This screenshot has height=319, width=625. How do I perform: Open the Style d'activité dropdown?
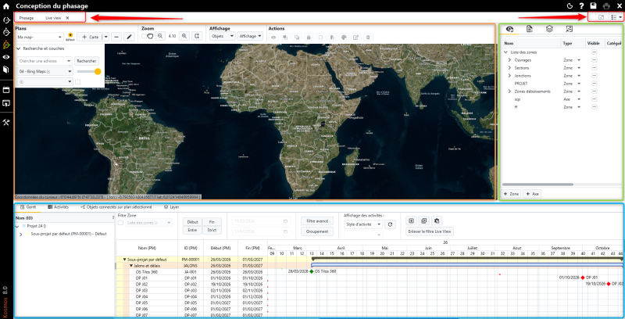coord(364,224)
